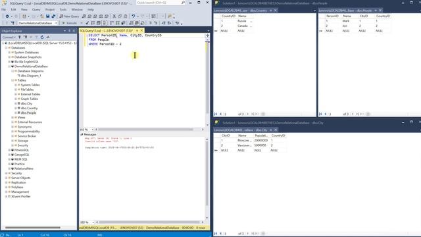Expand the Database Snapshots folder
This screenshot has width=421, height=237.
tap(9, 57)
